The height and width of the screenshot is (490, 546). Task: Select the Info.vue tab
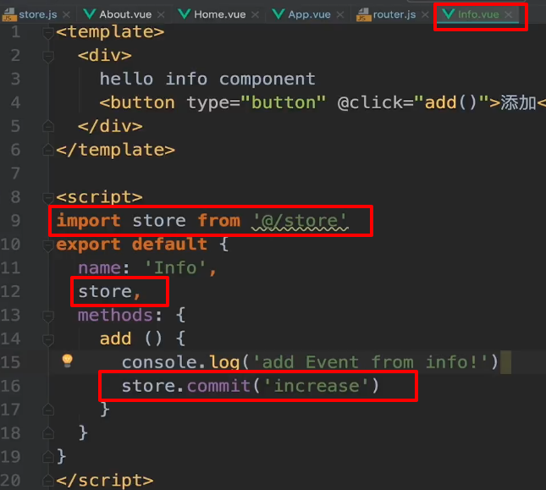(478, 14)
